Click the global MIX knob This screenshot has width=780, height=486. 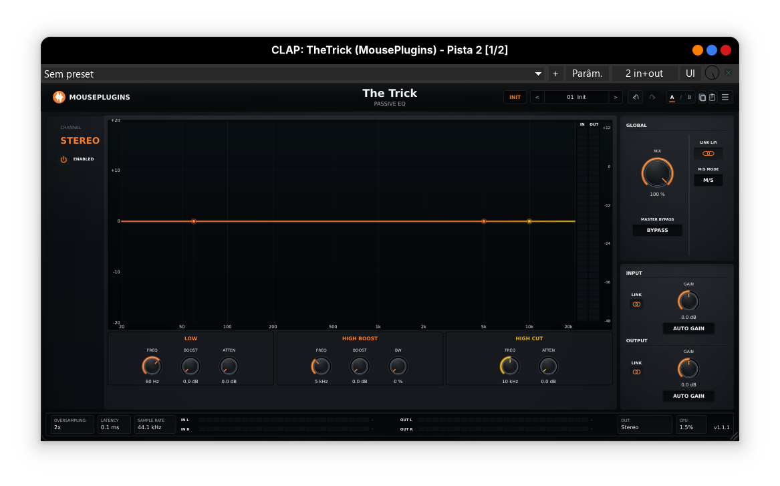[x=657, y=174]
